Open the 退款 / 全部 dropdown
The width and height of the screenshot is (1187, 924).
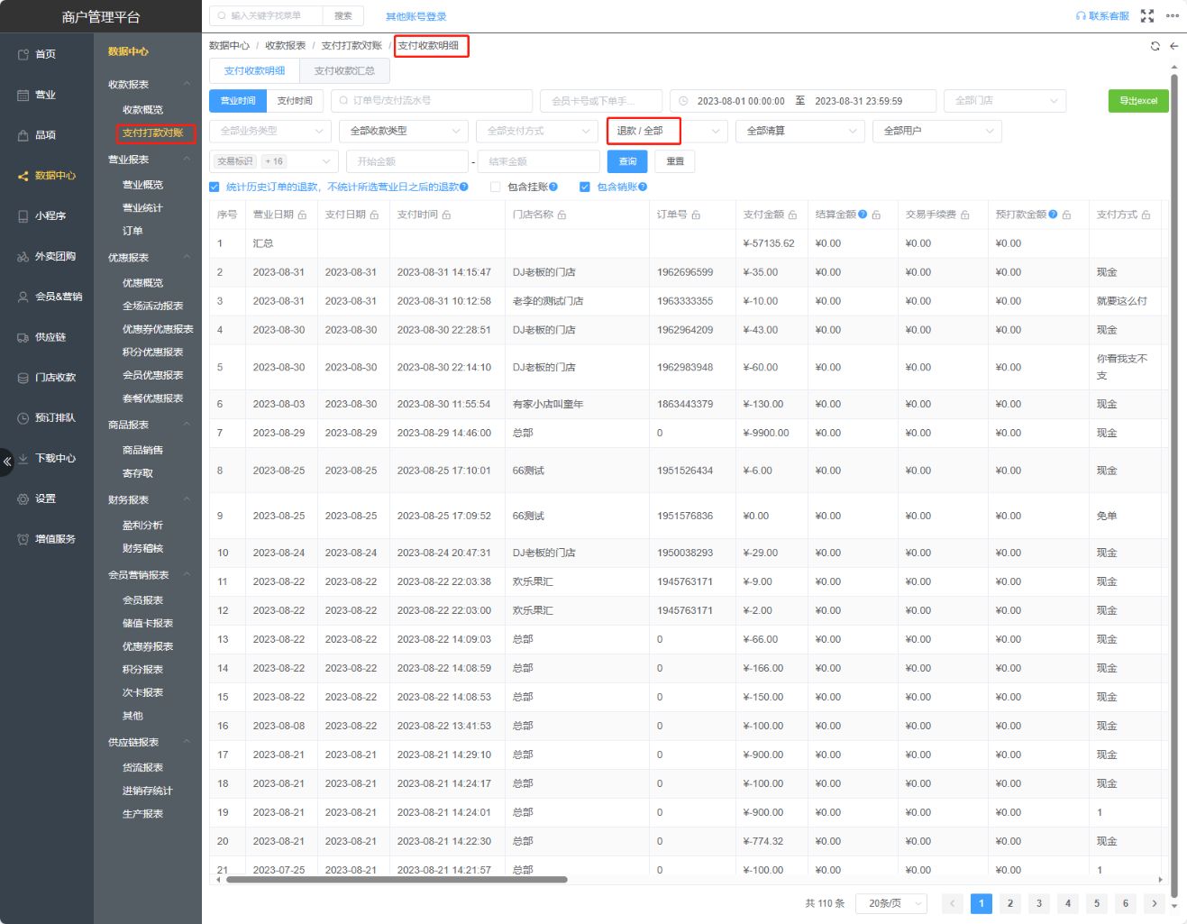coord(667,131)
